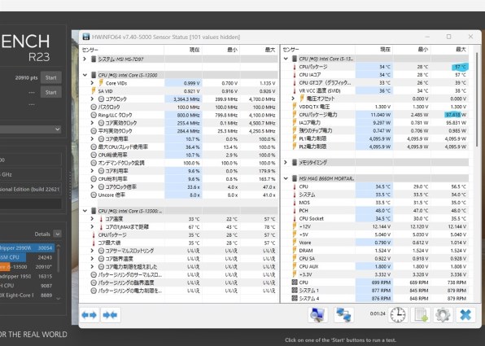Screen dimensions: 485x346
Task: Expand the Core VIDs row
Action: click(92, 83)
